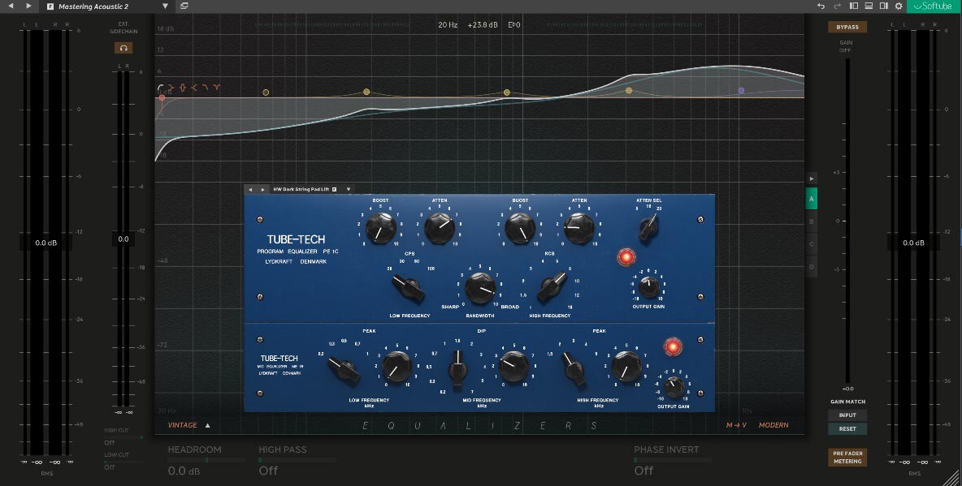Select the low-cut filter shape icon
Screen dimensions: 962x486
pos(162,87)
